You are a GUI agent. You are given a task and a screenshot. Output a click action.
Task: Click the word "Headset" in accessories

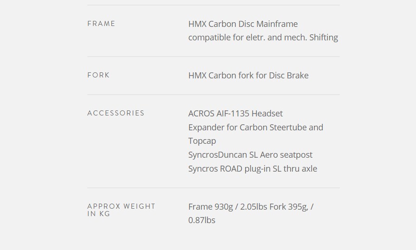267,114
